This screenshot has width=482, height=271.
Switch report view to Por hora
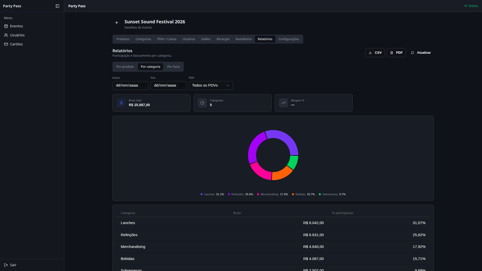pos(173,67)
